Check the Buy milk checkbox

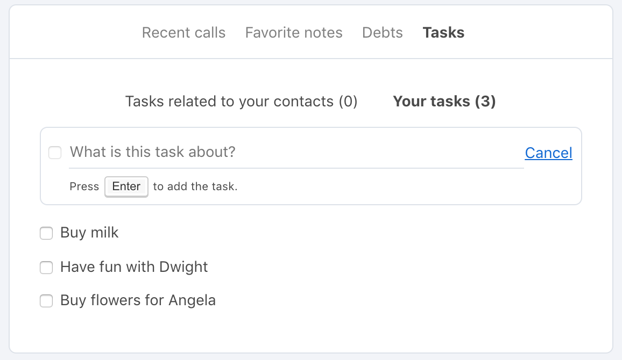point(46,233)
